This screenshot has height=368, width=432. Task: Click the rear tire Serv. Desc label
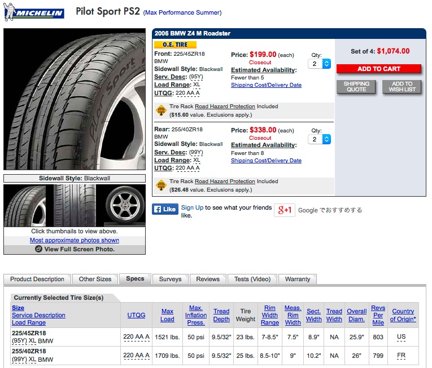point(171,152)
